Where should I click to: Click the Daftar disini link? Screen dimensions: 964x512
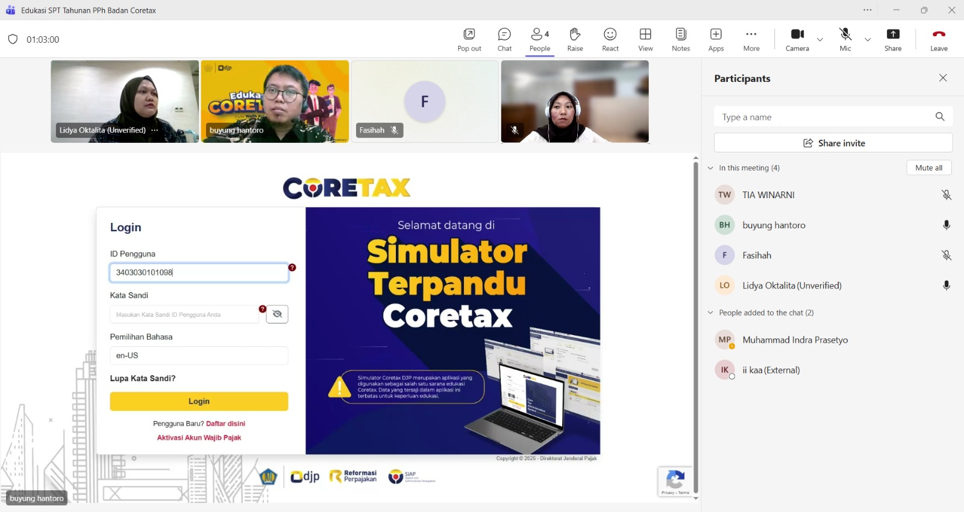coord(225,423)
